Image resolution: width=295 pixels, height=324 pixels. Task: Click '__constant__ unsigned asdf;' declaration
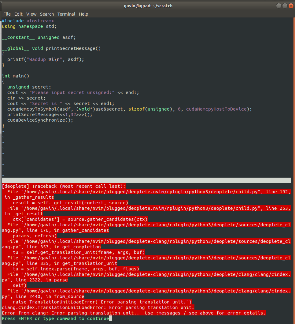[x=39, y=37]
